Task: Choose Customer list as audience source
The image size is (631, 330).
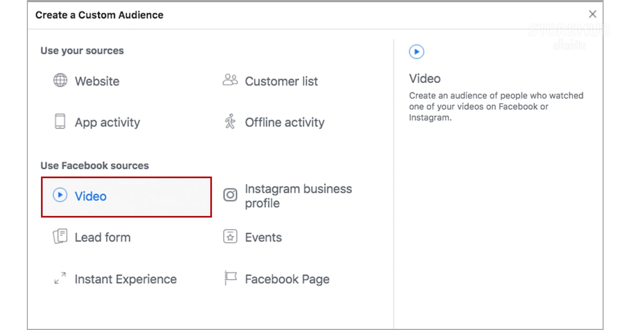Action: pos(281,81)
